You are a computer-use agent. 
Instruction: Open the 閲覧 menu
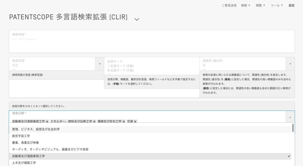(260, 5)
